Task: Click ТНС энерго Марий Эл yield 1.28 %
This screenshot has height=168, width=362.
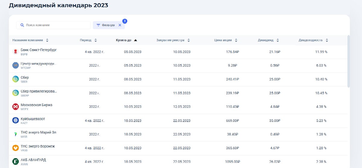Action: (x=322, y=135)
